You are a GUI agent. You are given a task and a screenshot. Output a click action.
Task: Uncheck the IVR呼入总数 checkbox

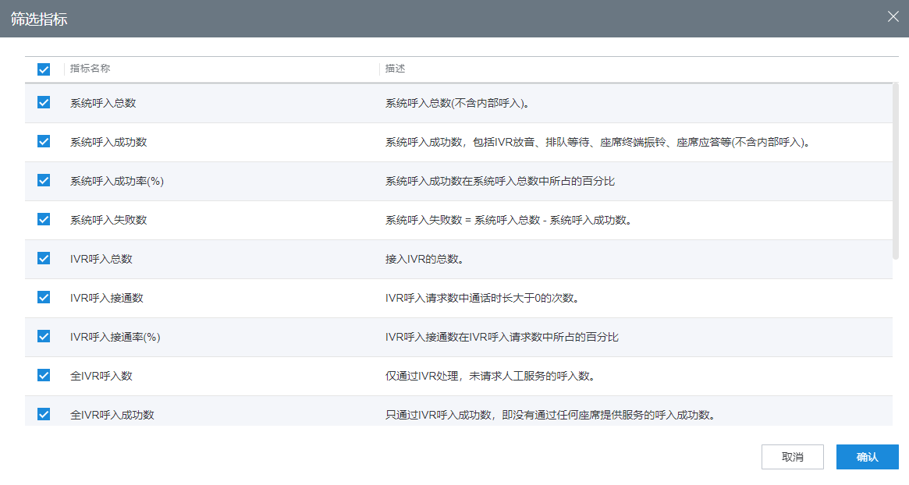pos(44,258)
